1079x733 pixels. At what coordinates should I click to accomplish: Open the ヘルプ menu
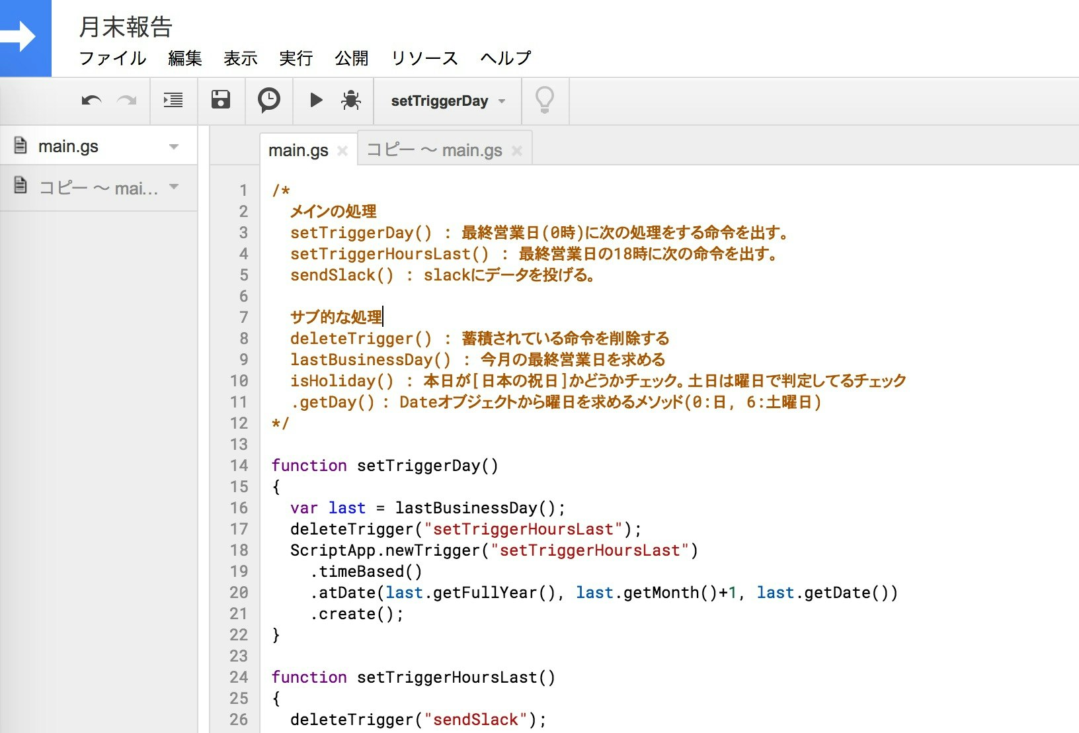click(x=506, y=58)
